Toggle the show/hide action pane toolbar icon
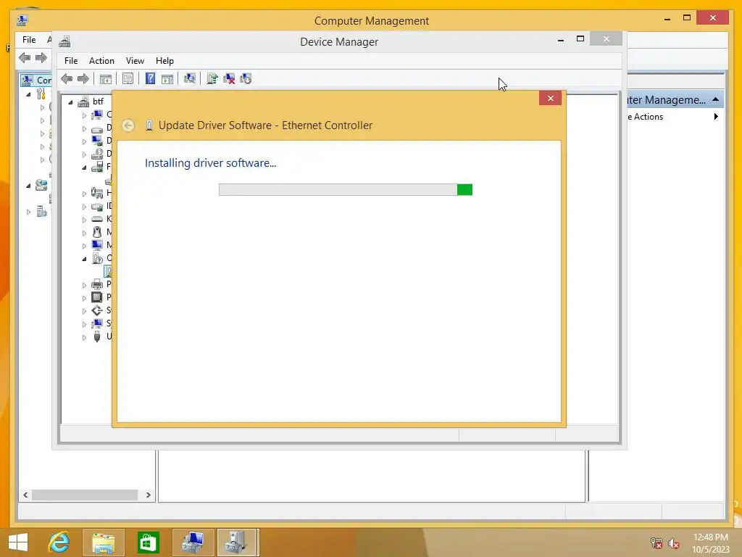 point(167,78)
